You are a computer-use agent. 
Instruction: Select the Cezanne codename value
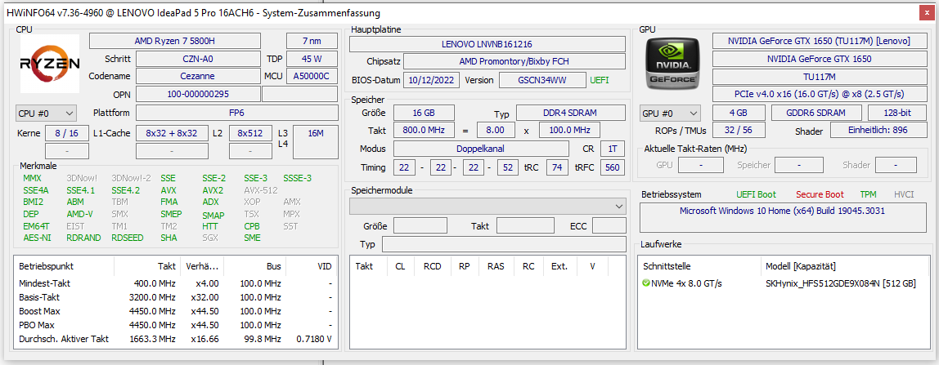(x=198, y=77)
